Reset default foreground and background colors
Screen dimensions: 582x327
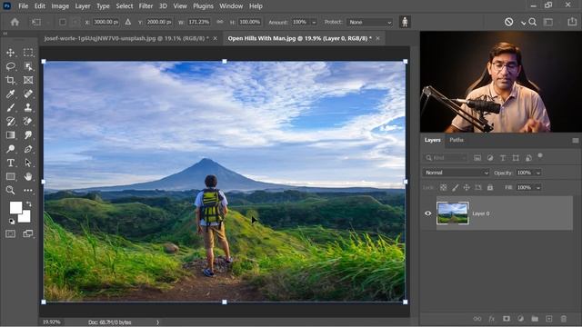pos(12,222)
